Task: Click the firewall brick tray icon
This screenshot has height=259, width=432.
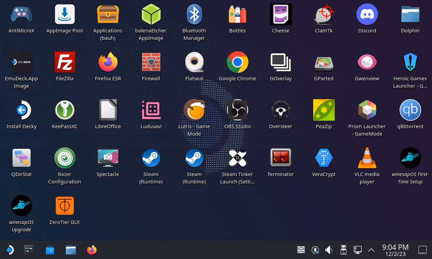Action: [301, 250]
